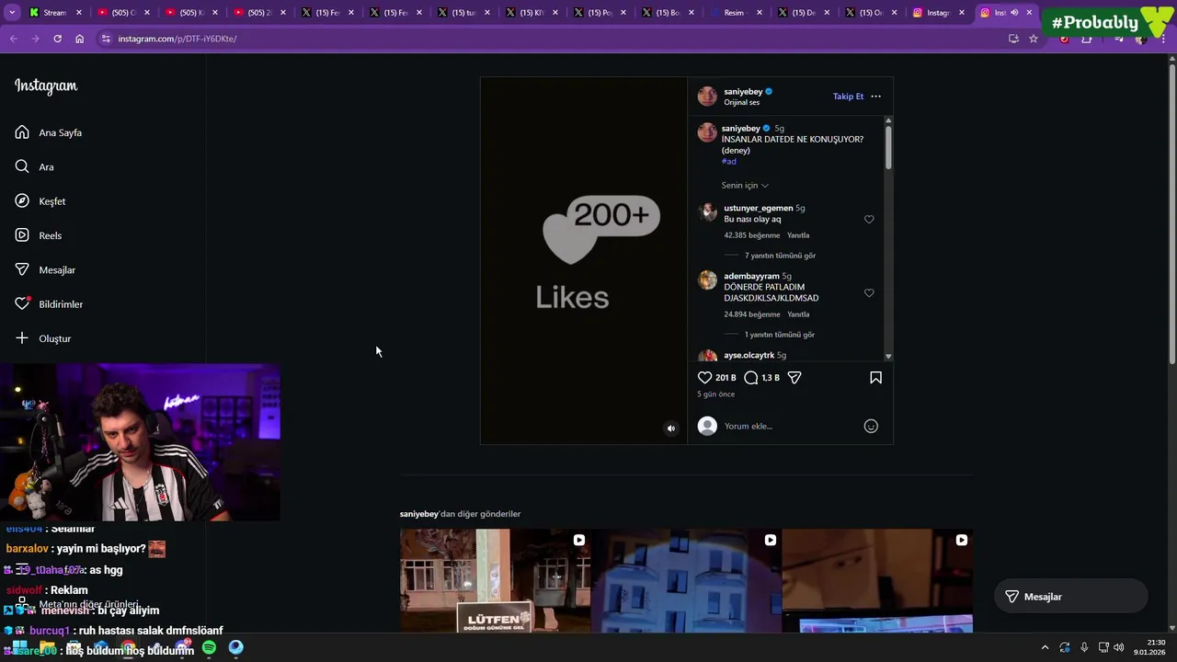This screenshot has height=662, width=1177.
Task: Click Takip Et to follow saniyebey
Action: (848, 97)
